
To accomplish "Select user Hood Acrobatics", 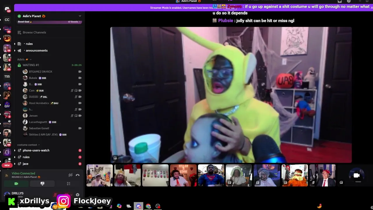I will 39,103.
